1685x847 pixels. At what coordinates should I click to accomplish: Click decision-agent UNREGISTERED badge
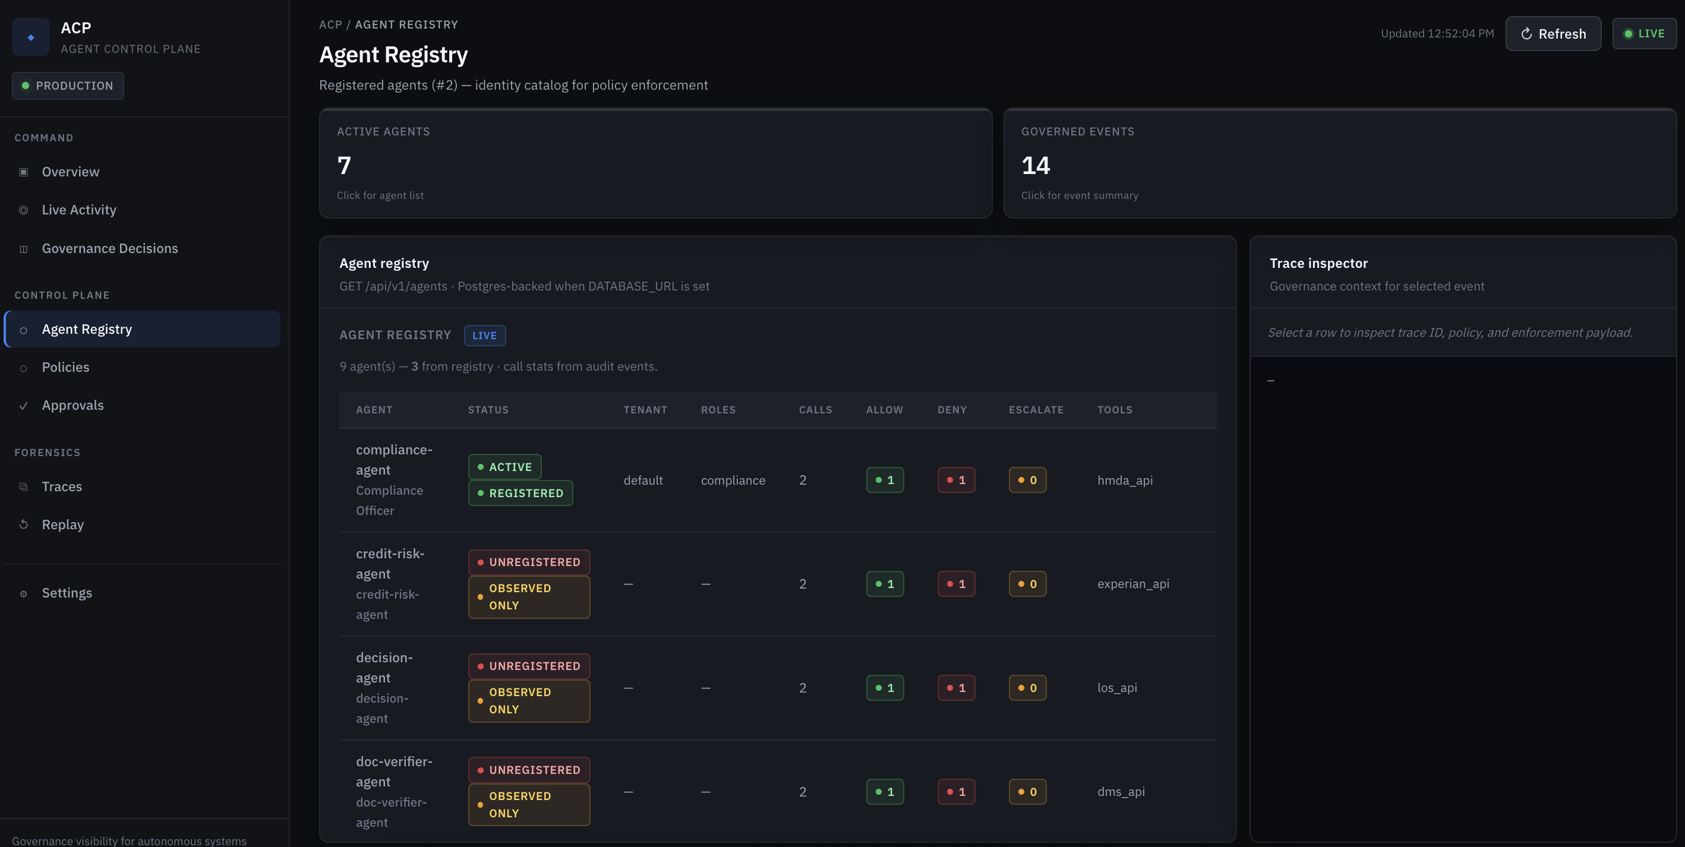(529, 666)
